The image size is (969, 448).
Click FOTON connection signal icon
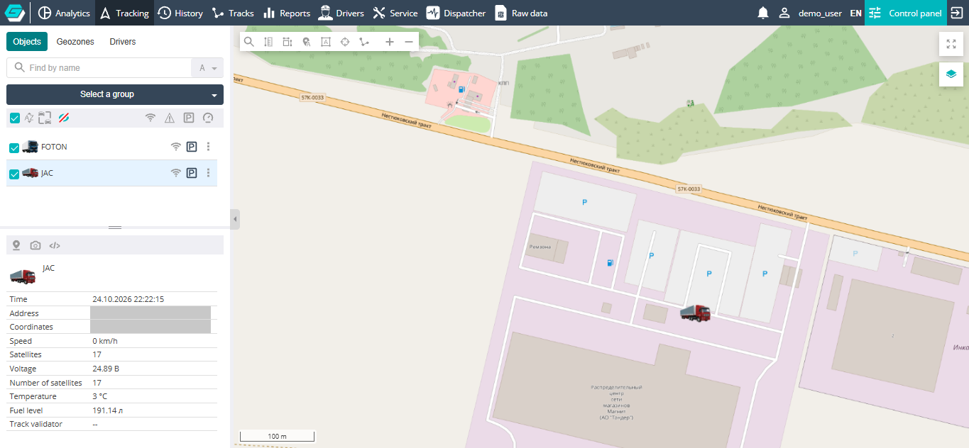click(x=176, y=147)
